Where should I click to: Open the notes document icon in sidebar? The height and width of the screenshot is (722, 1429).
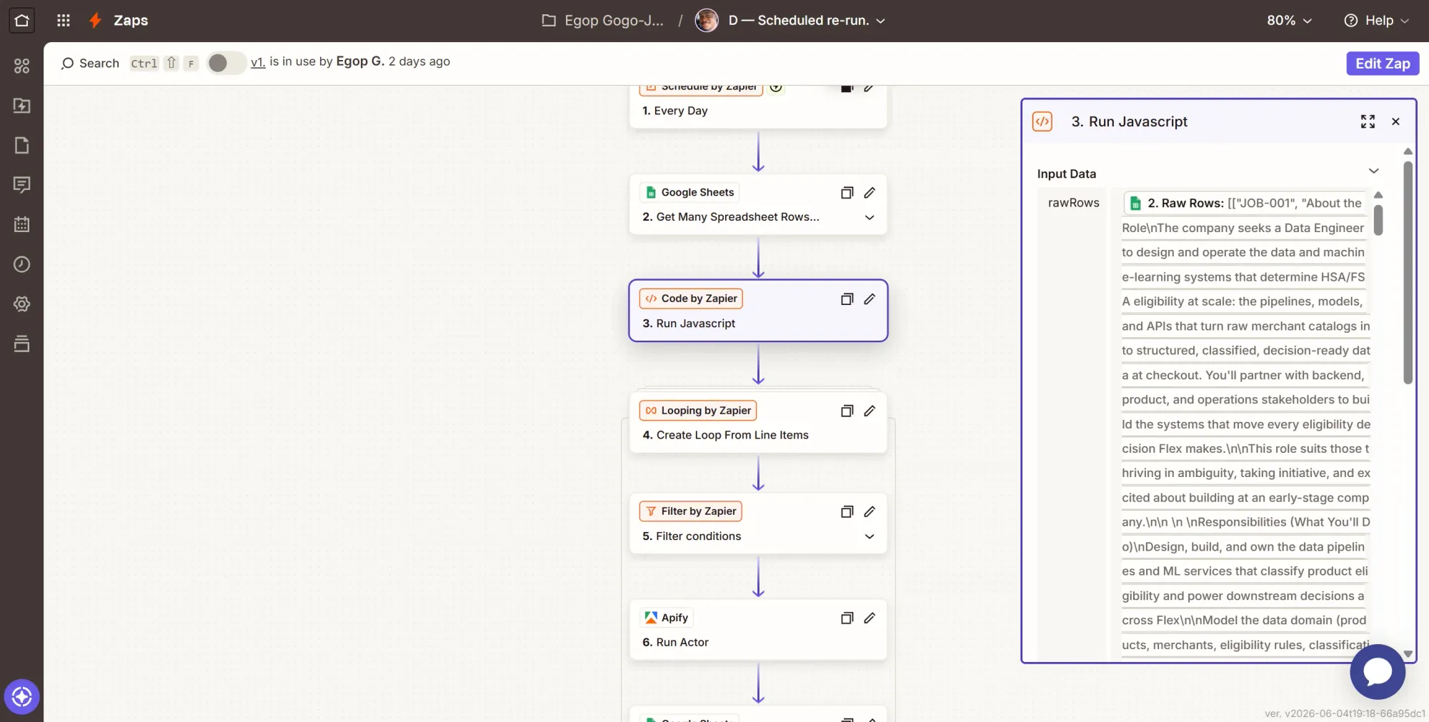[x=22, y=146]
